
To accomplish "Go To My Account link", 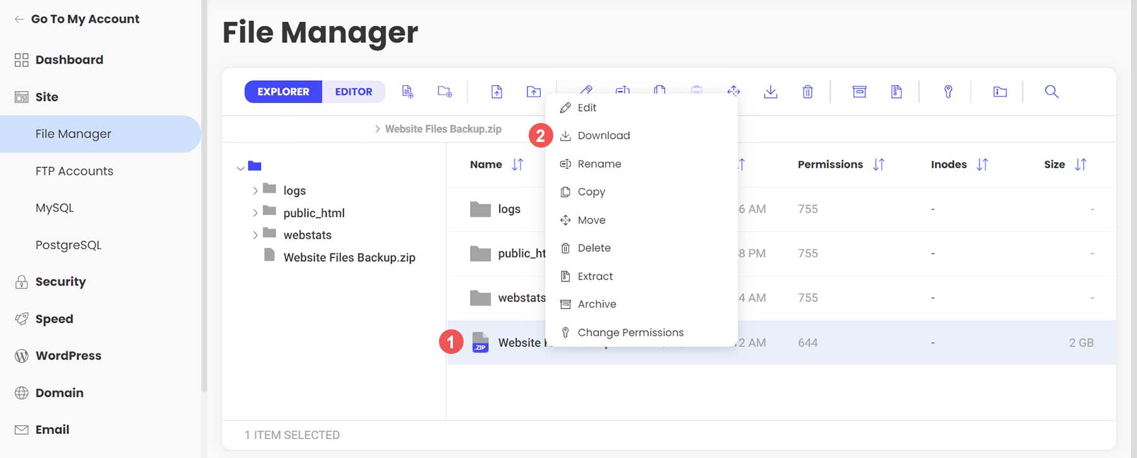I will [x=85, y=19].
